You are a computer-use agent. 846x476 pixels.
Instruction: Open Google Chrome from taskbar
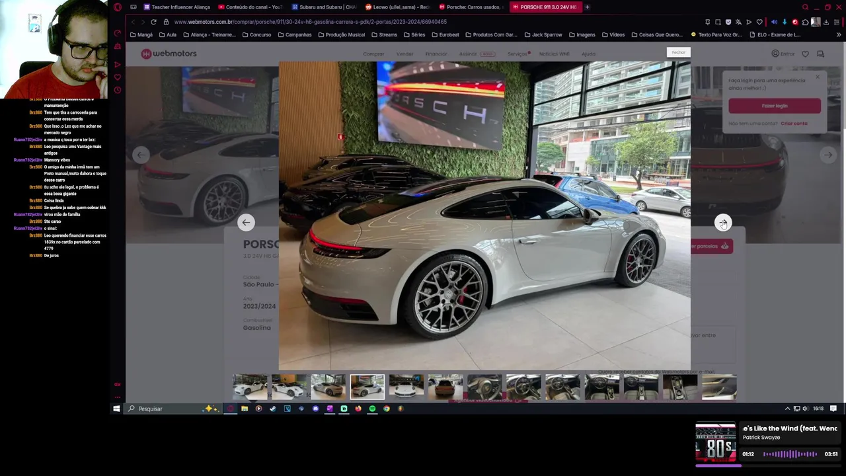(387, 409)
